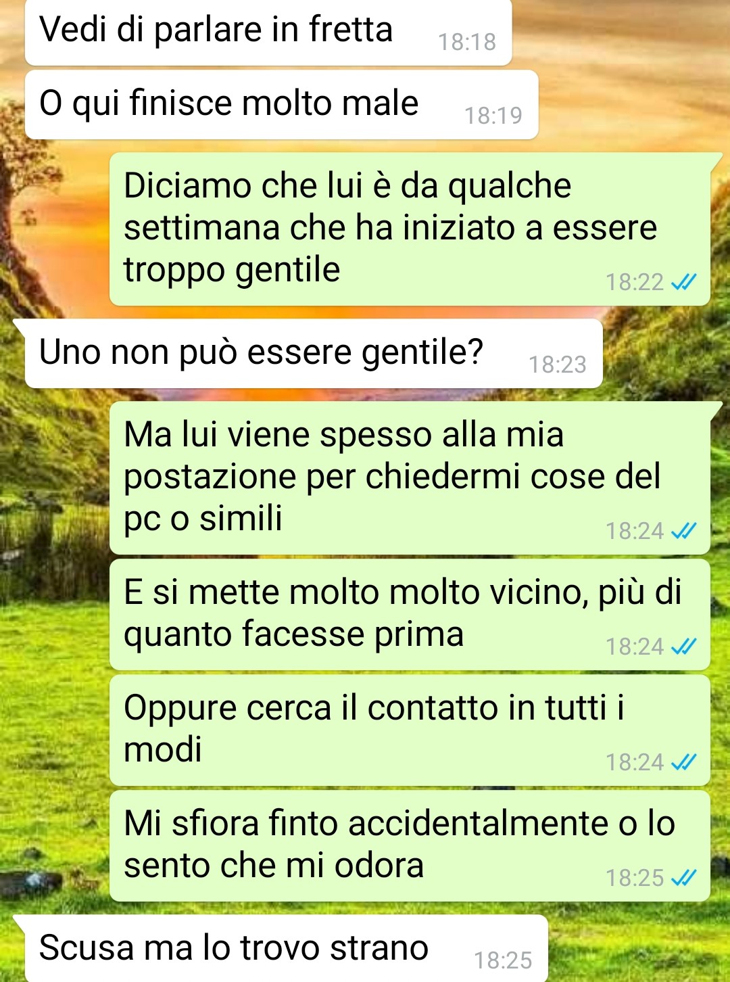Click read ticks beside the 18:25 sent message
The height and width of the screenshot is (982, 730).
coord(683,878)
